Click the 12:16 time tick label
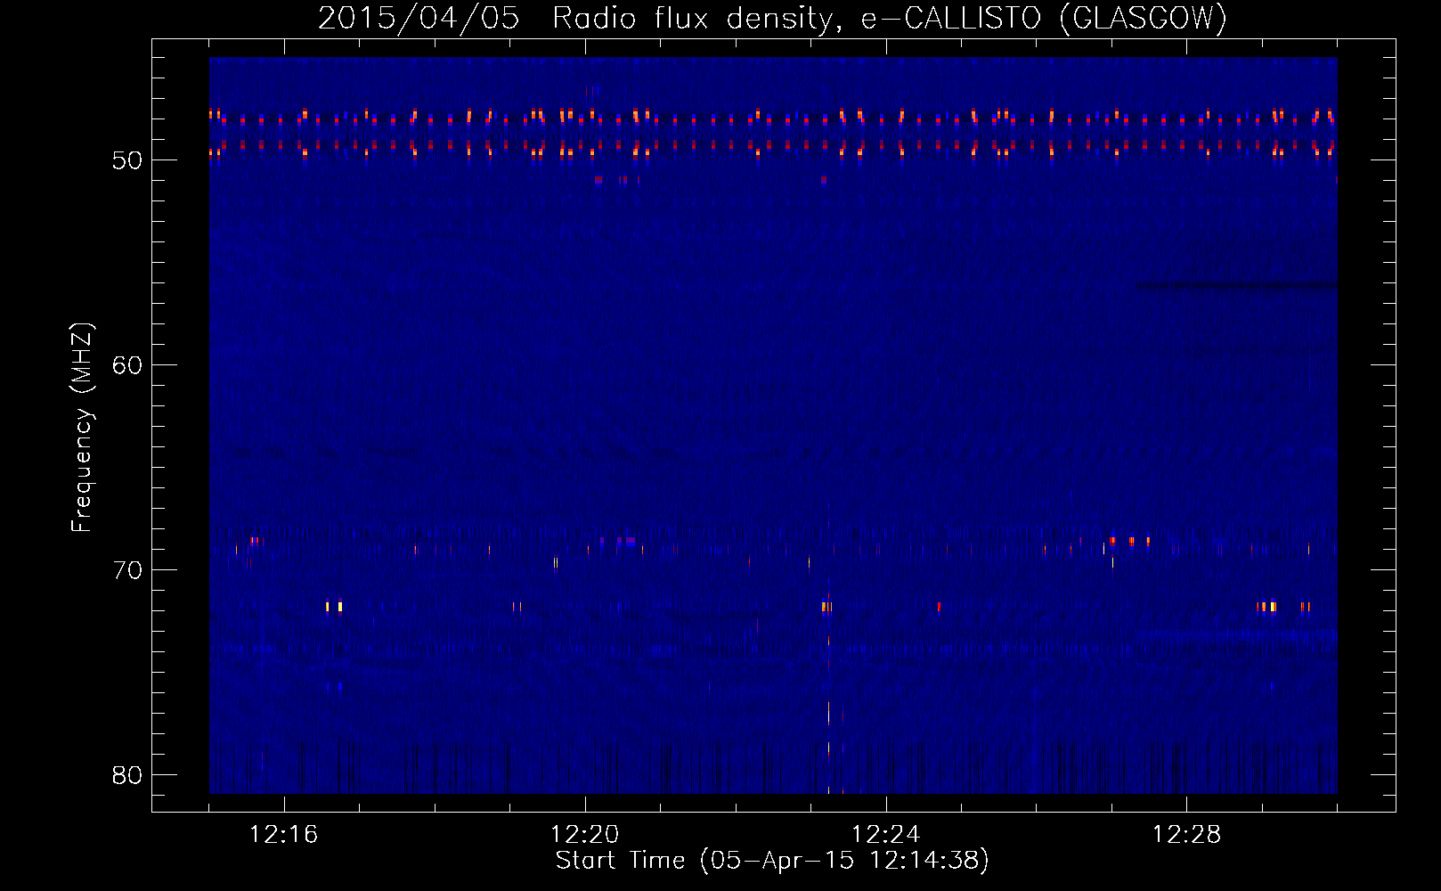This screenshot has height=891, width=1441. [x=283, y=835]
